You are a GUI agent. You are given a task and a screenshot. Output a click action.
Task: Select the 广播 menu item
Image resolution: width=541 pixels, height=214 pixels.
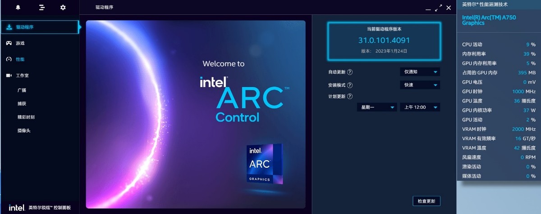pyautogui.click(x=22, y=90)
